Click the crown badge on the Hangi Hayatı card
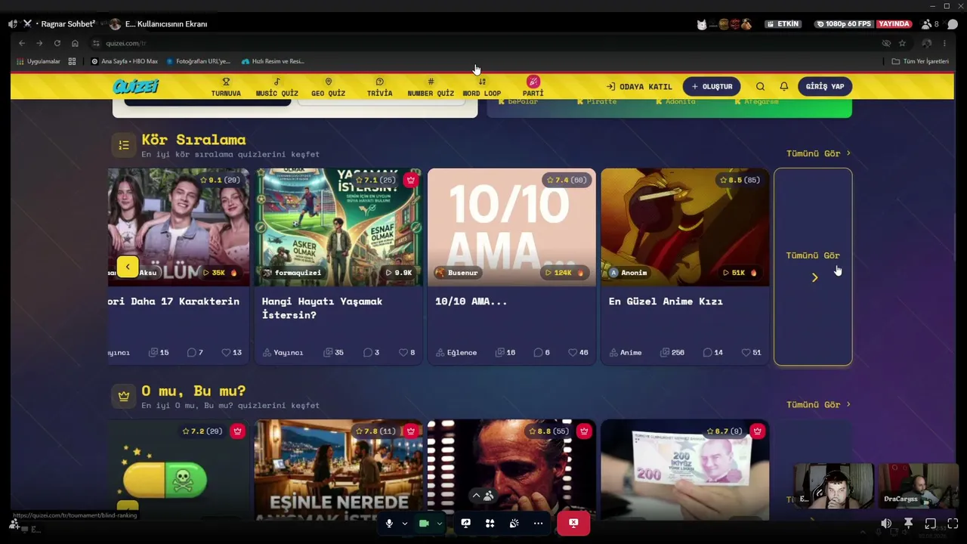The image size is (967, 544). [411, 180]
